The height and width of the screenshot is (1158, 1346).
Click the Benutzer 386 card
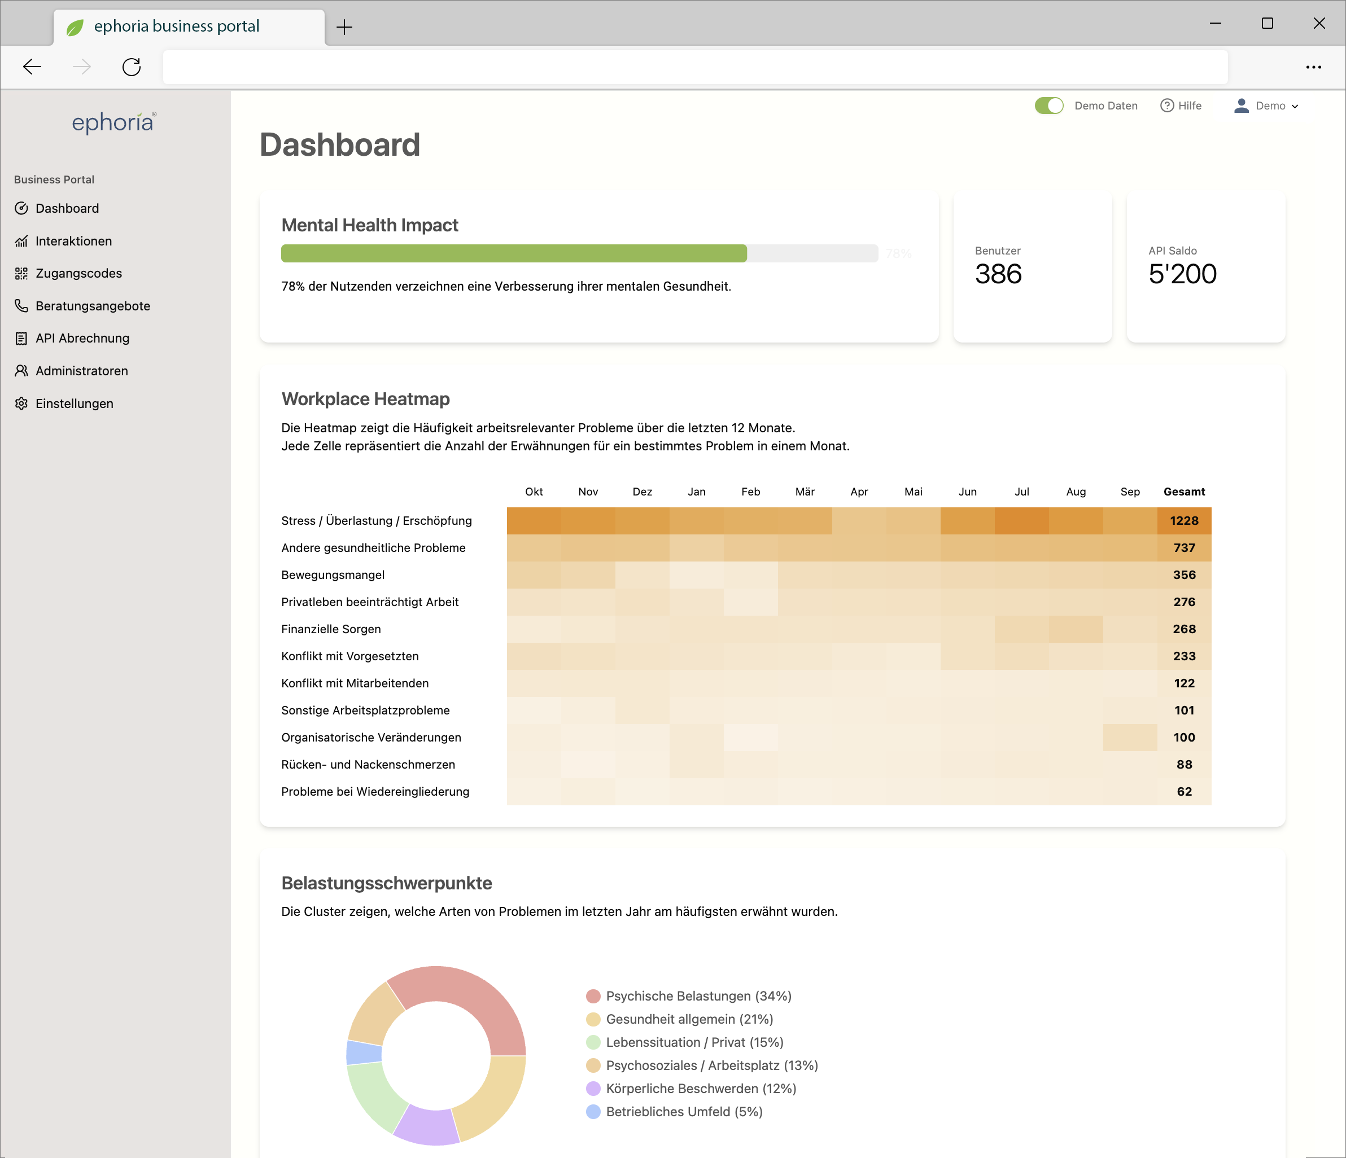tap(1032, 267)
